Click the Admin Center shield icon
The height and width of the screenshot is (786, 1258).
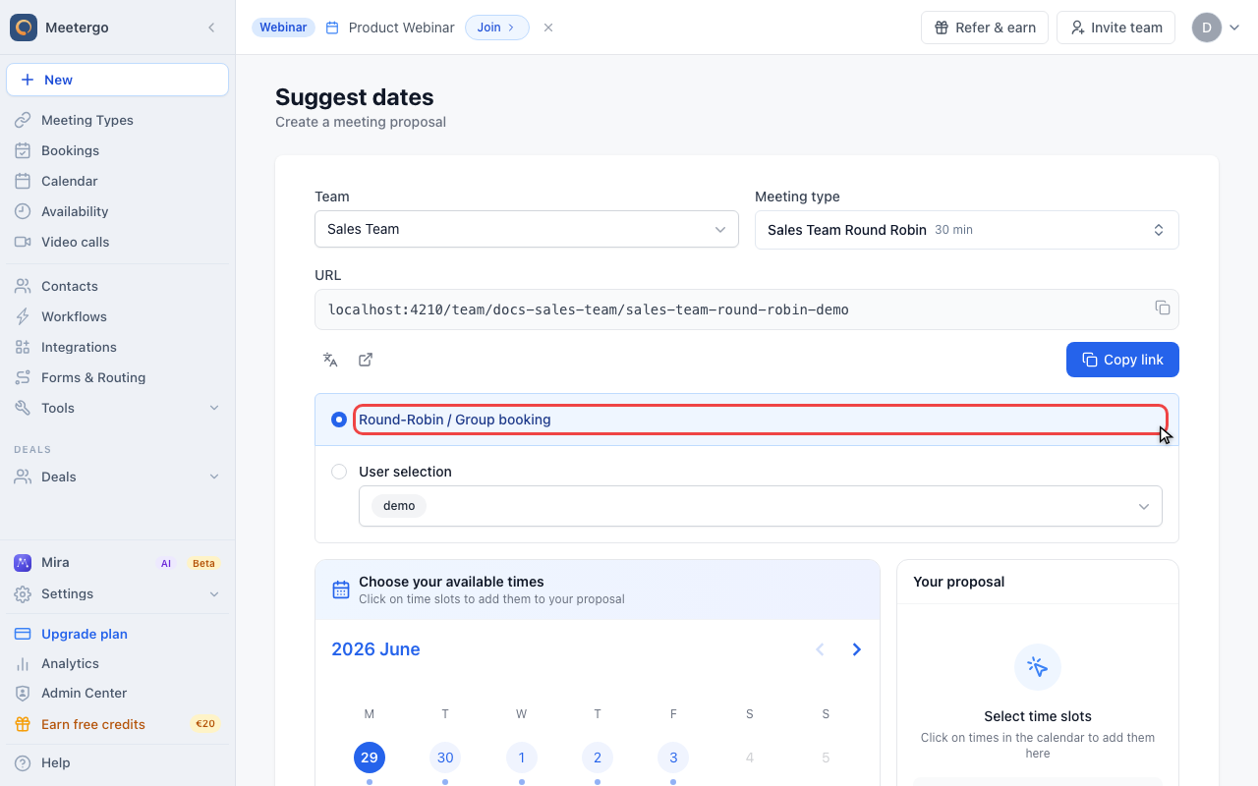coord(23,693)
